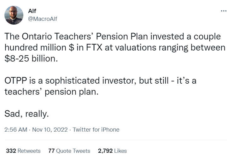The height and width of the screenshot is (160, 234).
Task: Click the display name Alf
Action: [32, 11]
